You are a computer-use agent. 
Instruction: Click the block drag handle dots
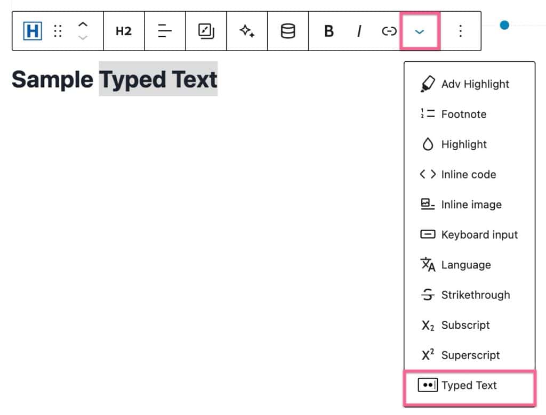pyautogui.click(x=57, y=31)
